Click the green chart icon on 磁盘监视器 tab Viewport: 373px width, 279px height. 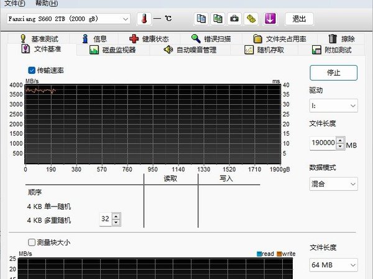pyautogui.click(x=94, y=50)
